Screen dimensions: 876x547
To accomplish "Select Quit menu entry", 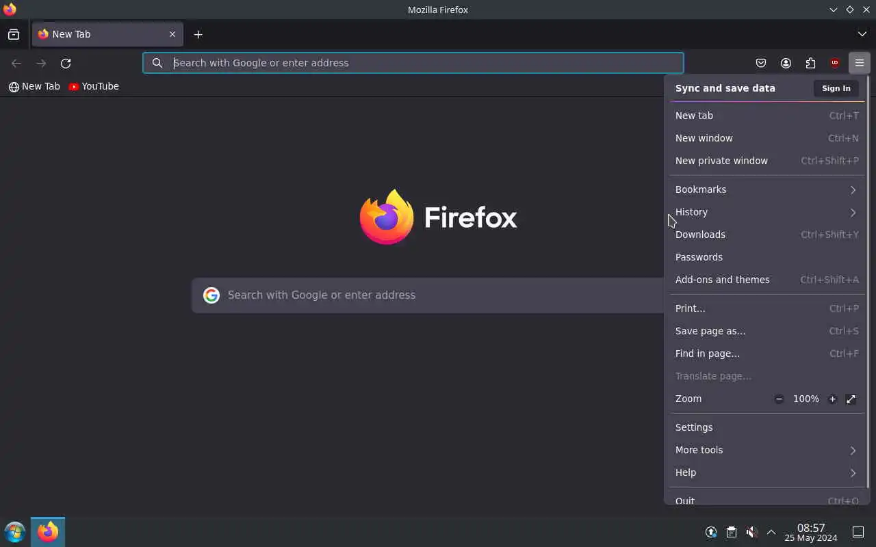I will pyautogui.click(x=766, y=500).
